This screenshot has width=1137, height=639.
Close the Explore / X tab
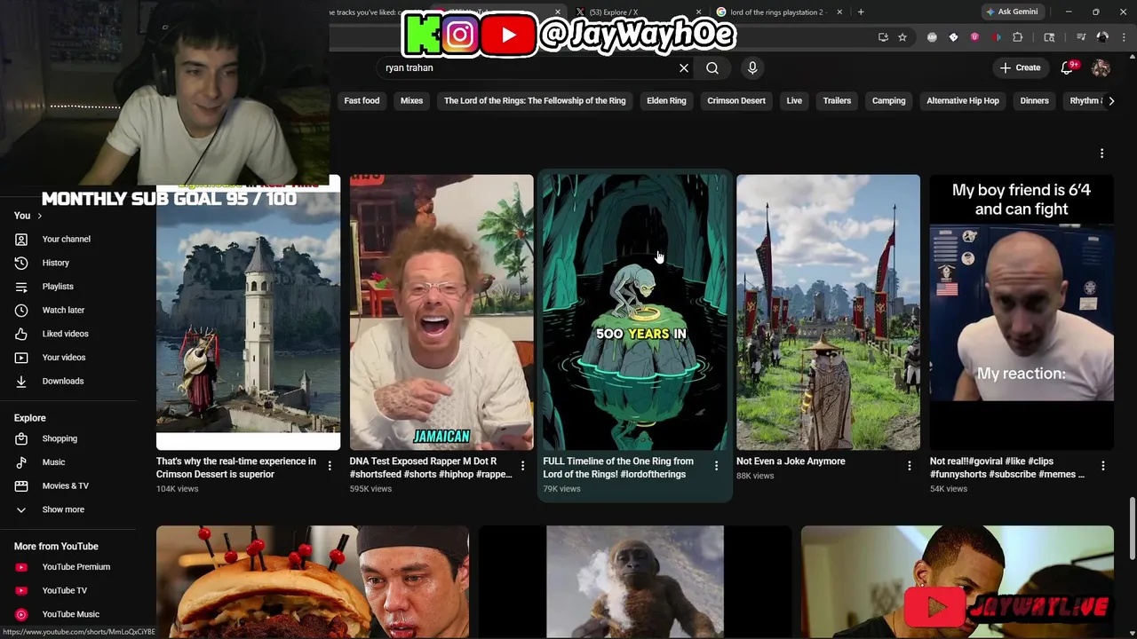pos(698,12)
